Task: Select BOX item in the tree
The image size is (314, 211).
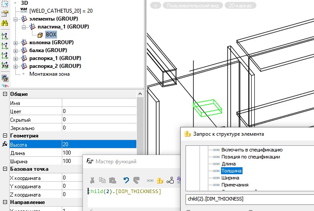Action: 51,35
